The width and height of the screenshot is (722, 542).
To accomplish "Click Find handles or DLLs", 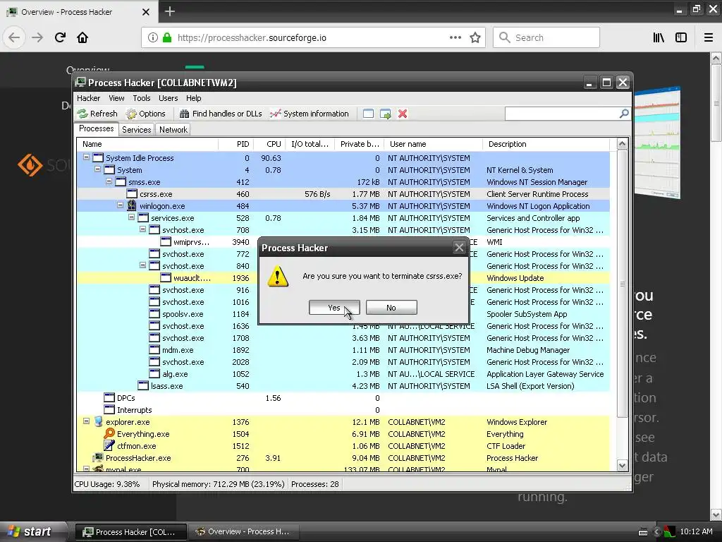I will tap(221, 114).
